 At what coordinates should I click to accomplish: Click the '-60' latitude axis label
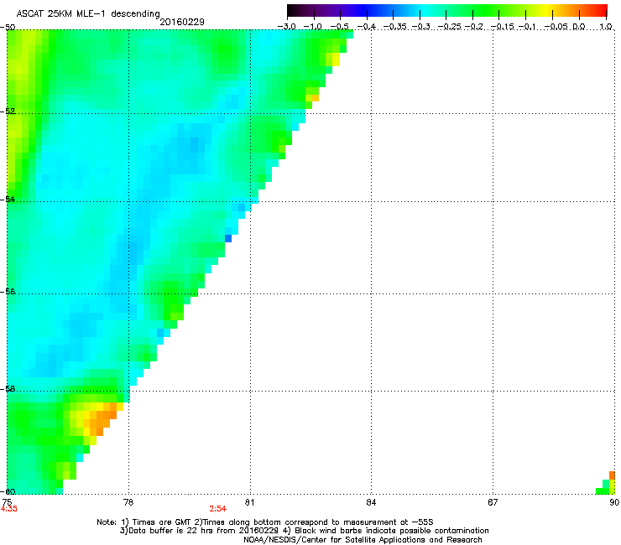[x=8, y=491]
